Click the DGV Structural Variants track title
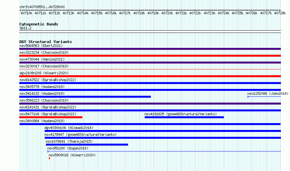 [x=46, y=42]
